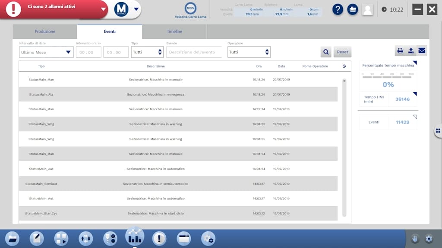Switch to the Timeline tab

coord(174,31)
